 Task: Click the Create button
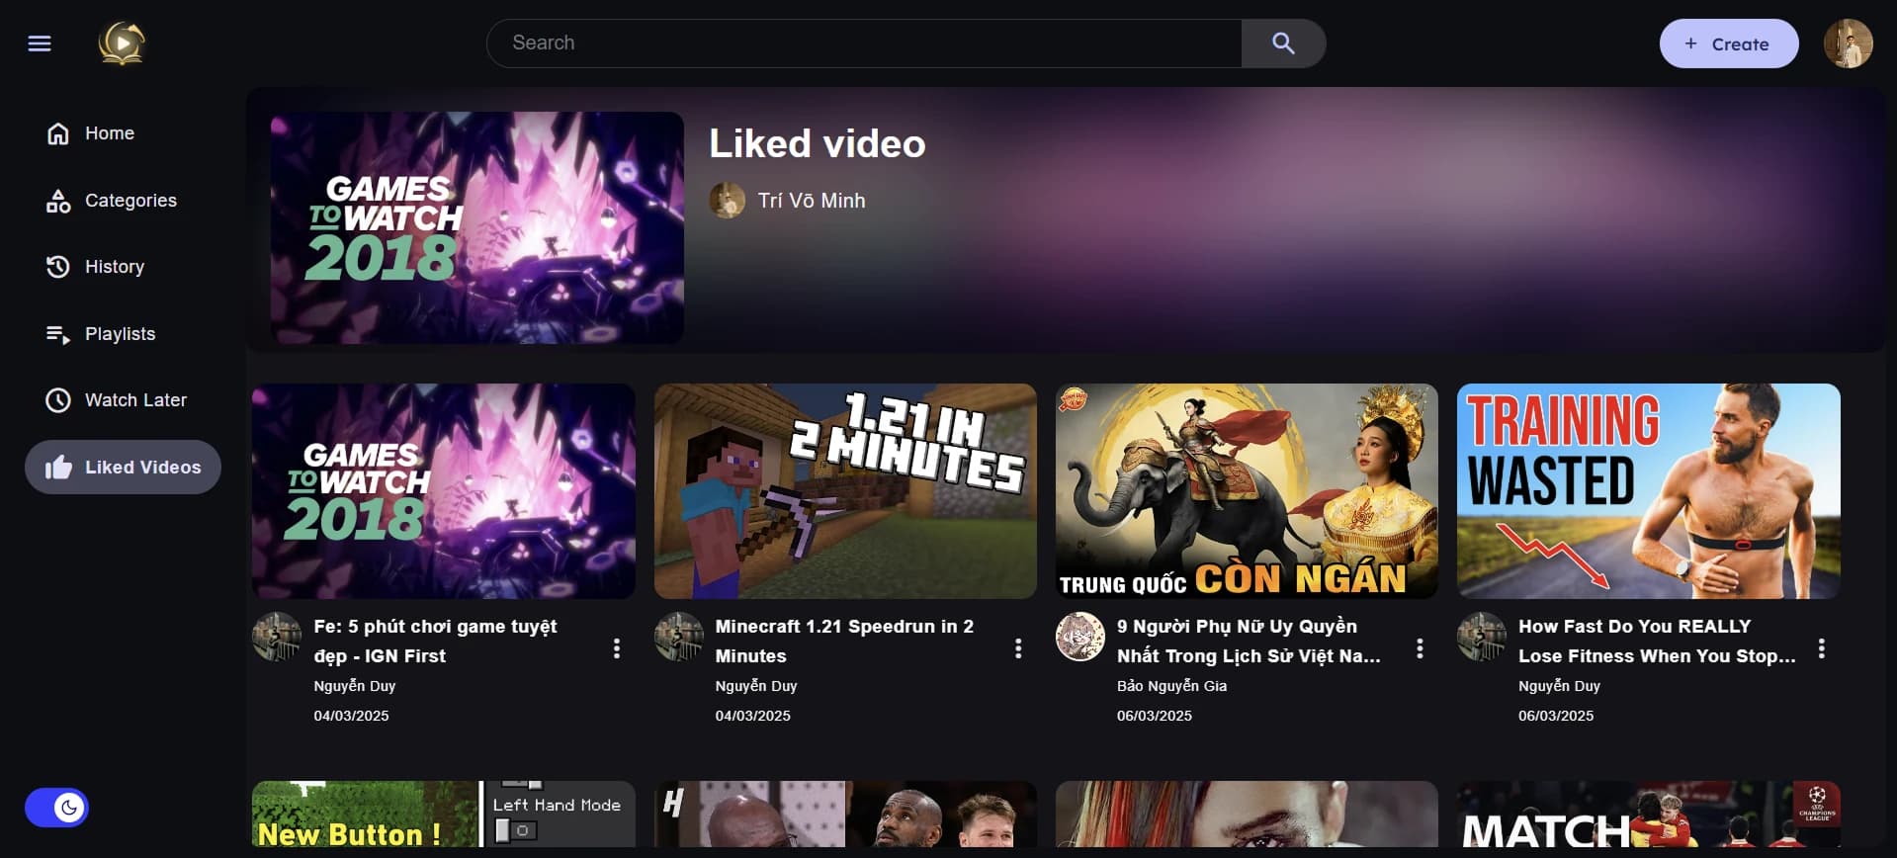click(1728, 43)
